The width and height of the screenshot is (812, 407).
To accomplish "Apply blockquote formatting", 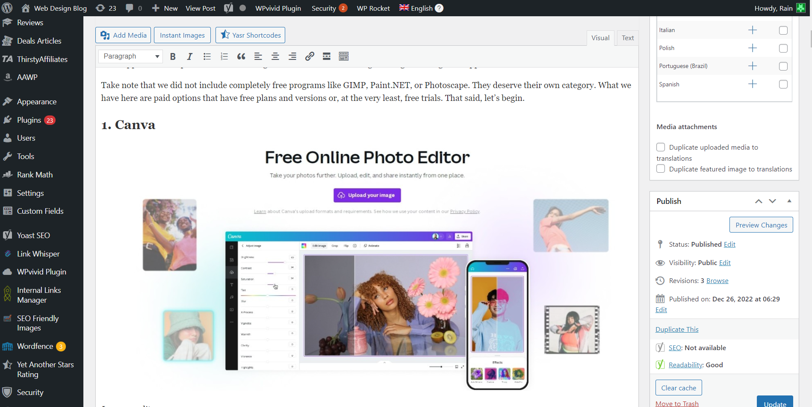I will coord(241,56).
